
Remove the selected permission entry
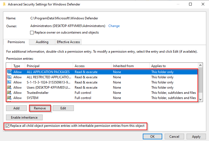click(40, 108)
